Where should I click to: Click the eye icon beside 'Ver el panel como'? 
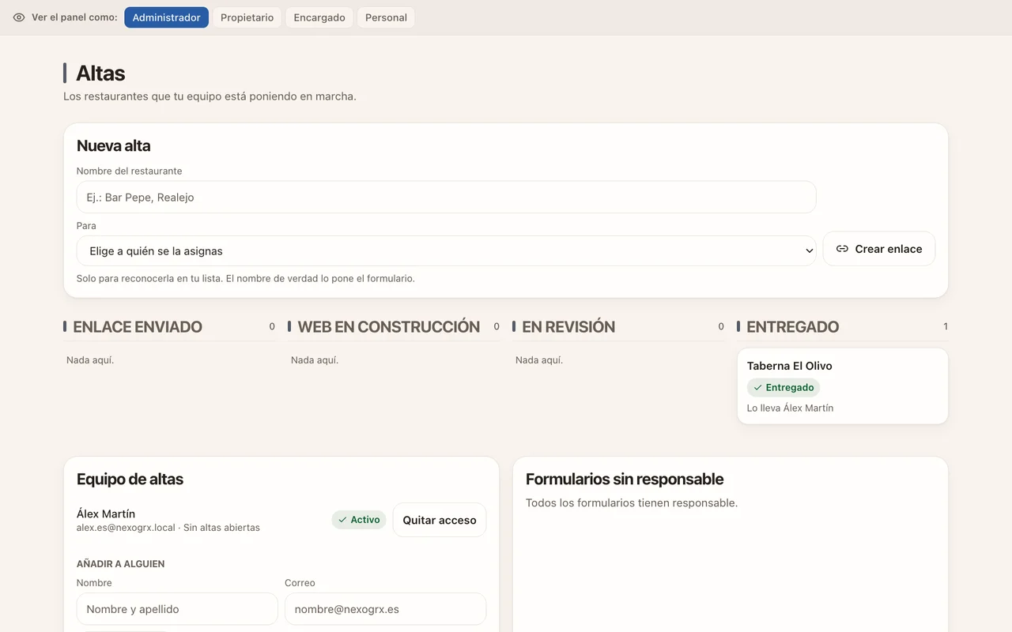click(x=19, y=17)
